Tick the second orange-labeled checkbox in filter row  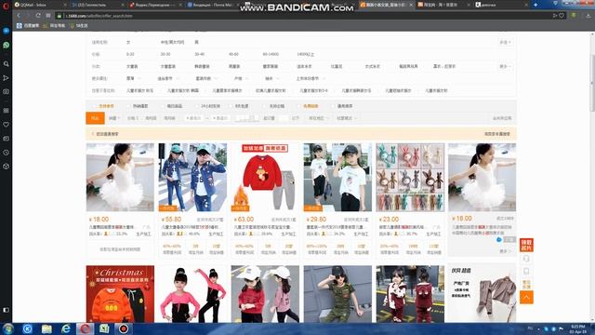click(x=299, y=106)
